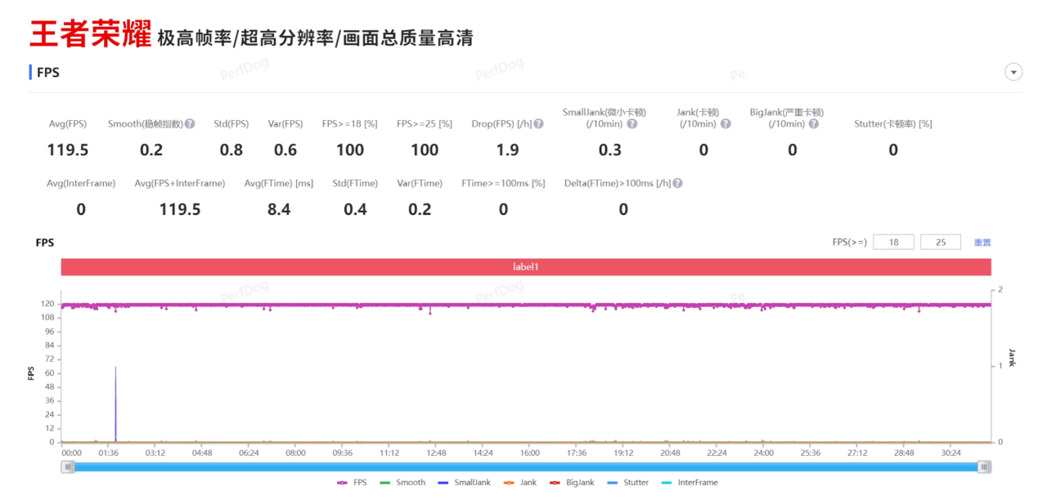Click left handle of time range slider

point(69,466)
